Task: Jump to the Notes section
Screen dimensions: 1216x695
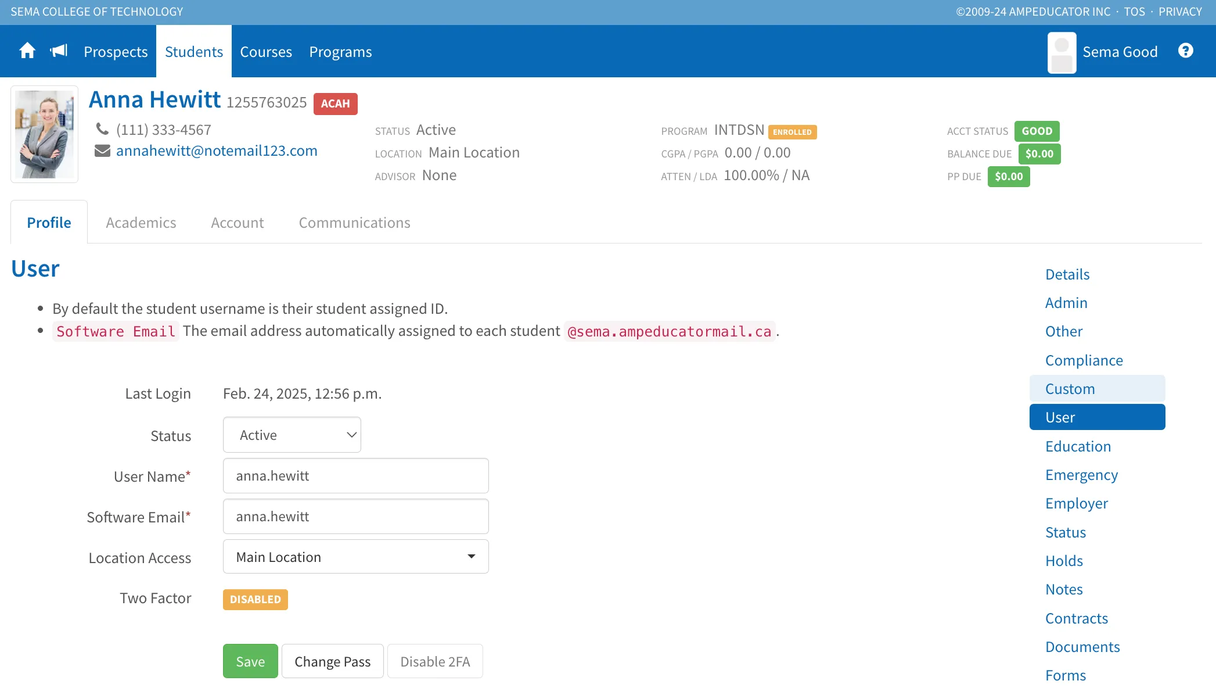Action: (x=1064, y=589)
